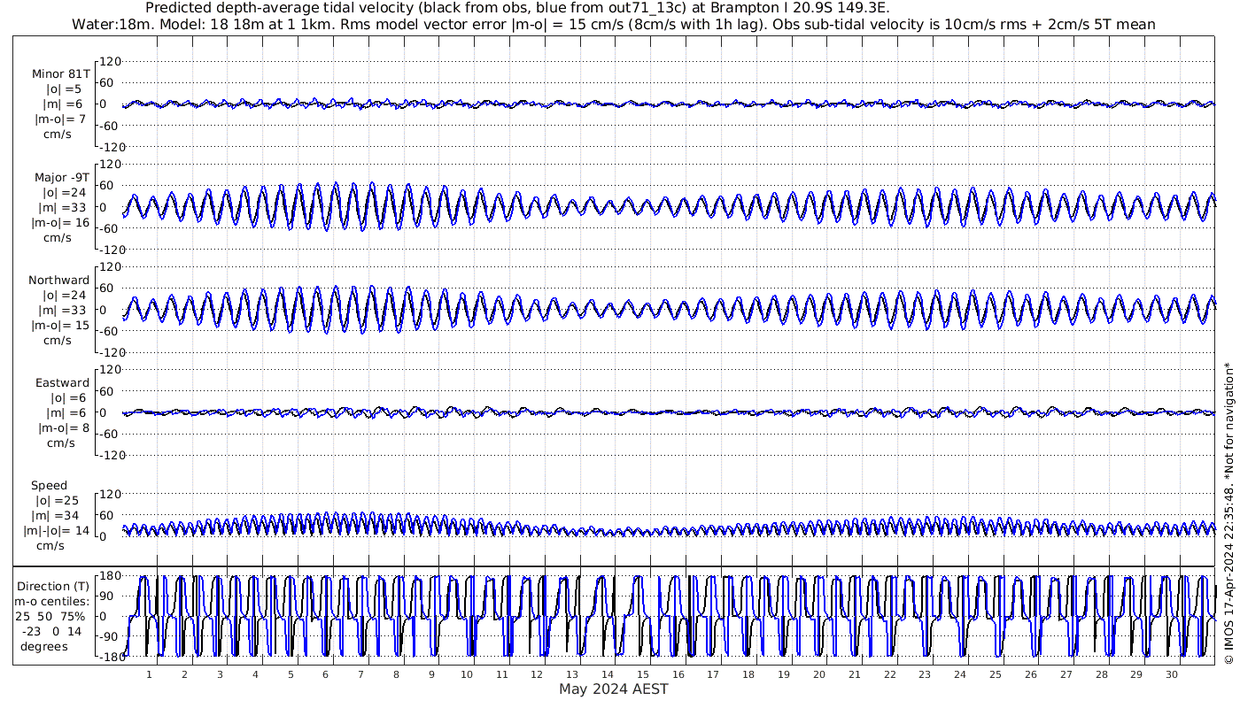The width and height of the screenshot is (1240, 708).
Task: Click date tick '25' on the time axis
Action: 996,674
